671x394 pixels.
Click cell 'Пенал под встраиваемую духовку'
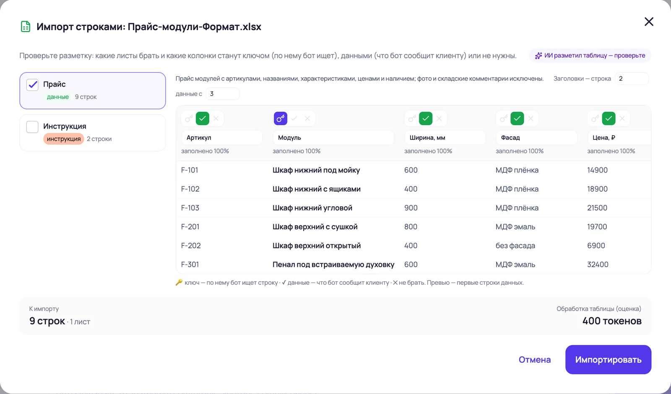pos(333,265)
